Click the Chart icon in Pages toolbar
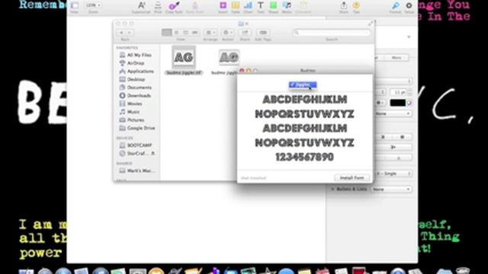This screenshot has width=488, height=274. click(248, 5)
